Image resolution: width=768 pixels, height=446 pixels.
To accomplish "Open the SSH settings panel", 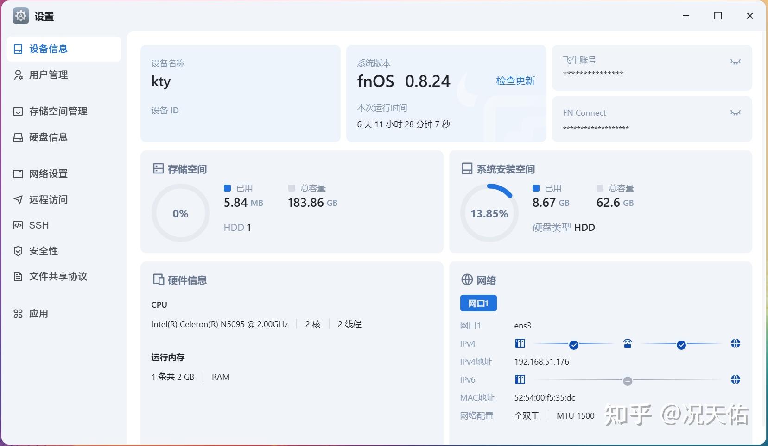I will pos(39,225).
